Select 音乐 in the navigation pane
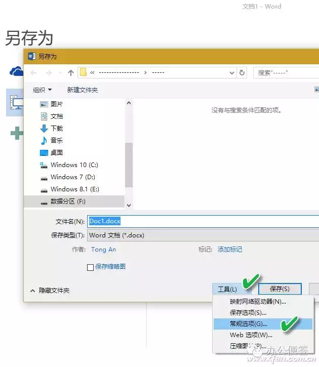Image resolution: width=319 pixels, height=367 pixels. (x=51, y=140)
